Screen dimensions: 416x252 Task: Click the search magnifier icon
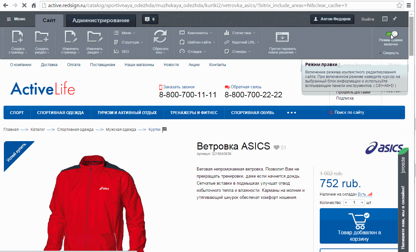click(x=331, y=113)
